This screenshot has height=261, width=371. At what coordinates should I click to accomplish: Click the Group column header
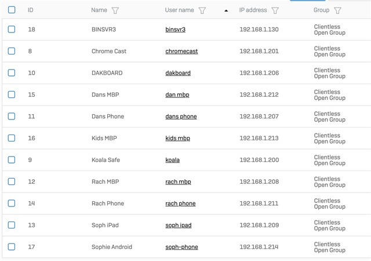[x=321, y=10]
